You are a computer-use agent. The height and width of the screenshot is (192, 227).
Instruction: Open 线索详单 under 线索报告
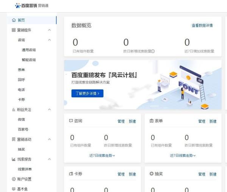[x=25, y=169]
